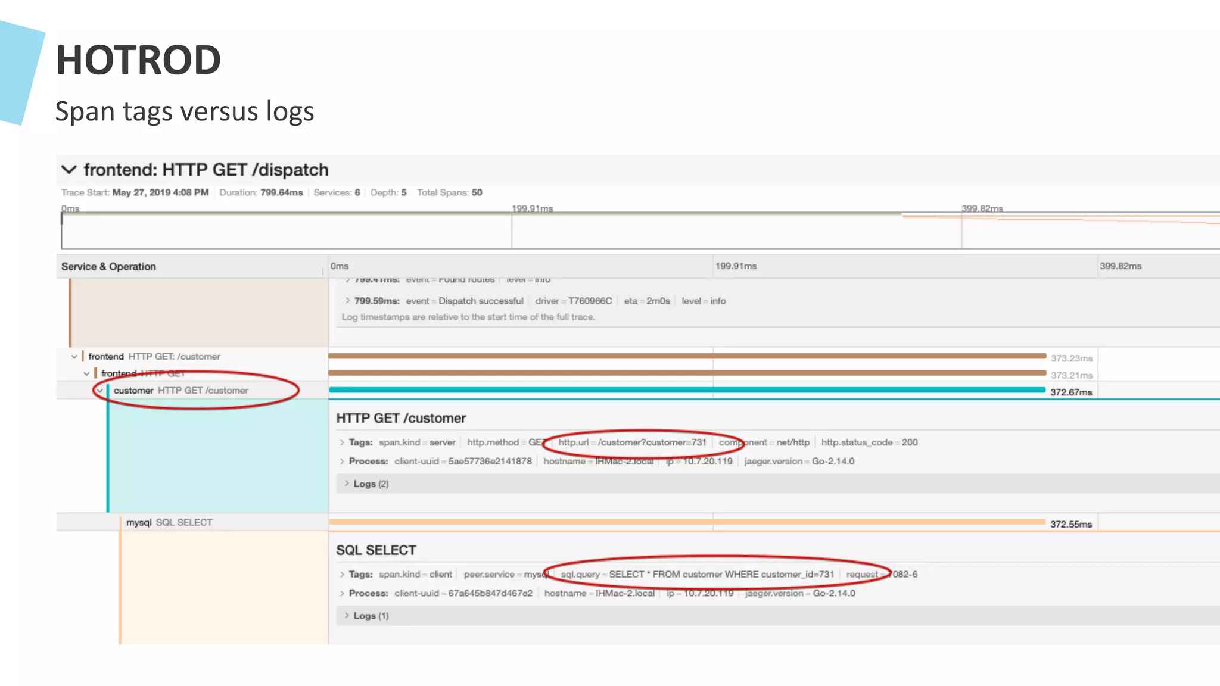Click the span.kind = client tag
This screenshot has height=686, width=1220.
coord(415,575)
